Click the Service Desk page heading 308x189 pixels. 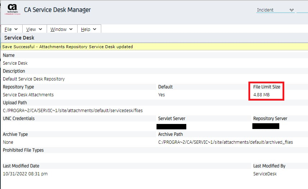(x=19, y=38)
